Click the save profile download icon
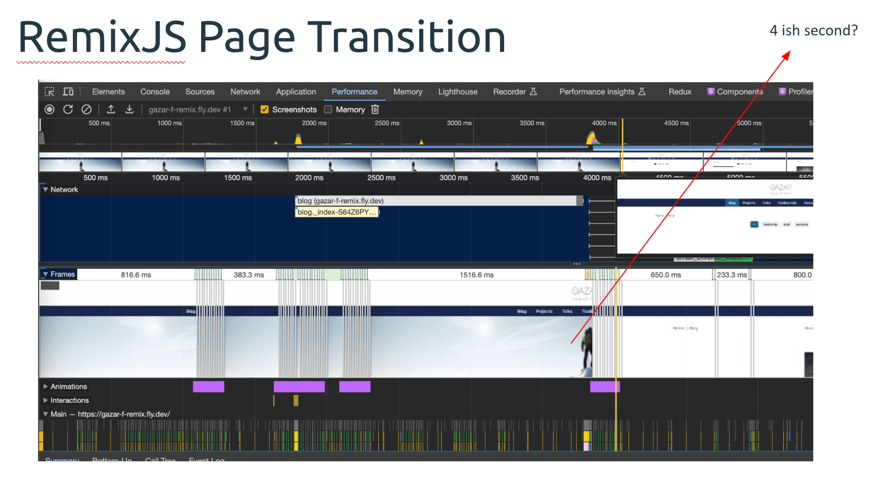This screenshot has width=888, height=482. click(x=129, y=109)
